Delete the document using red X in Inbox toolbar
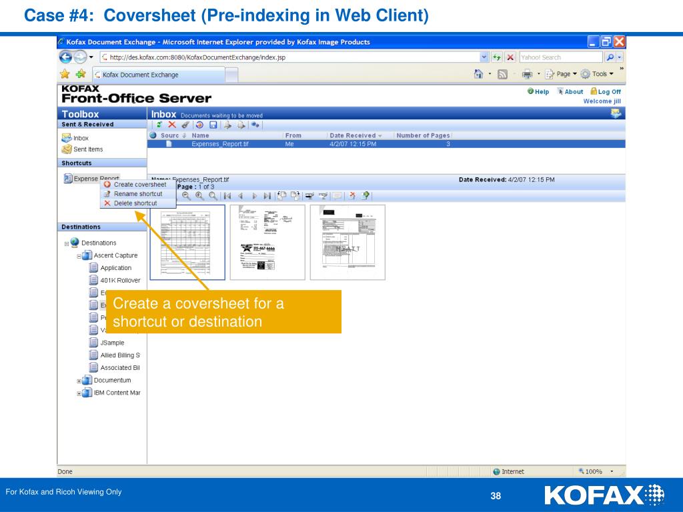Screen dimensions: 683x512 [172, 125]
